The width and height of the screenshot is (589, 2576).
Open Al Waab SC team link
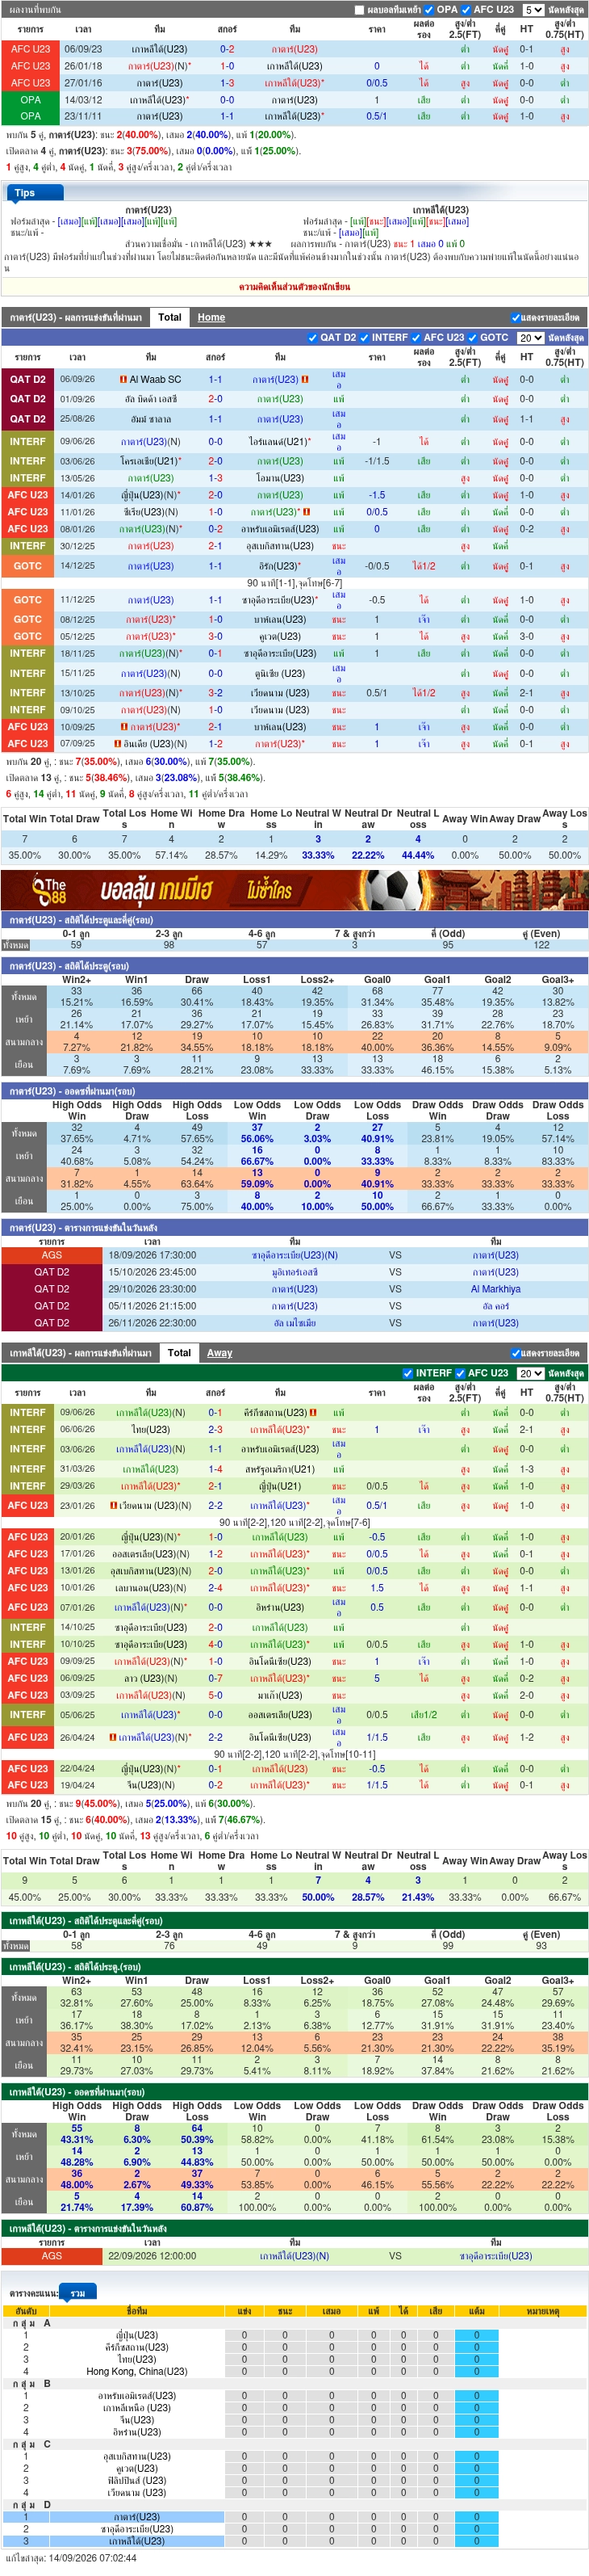[155, 380]
